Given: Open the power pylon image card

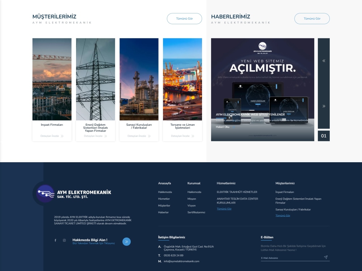Looking at the screenshot, I should [96, 79].
